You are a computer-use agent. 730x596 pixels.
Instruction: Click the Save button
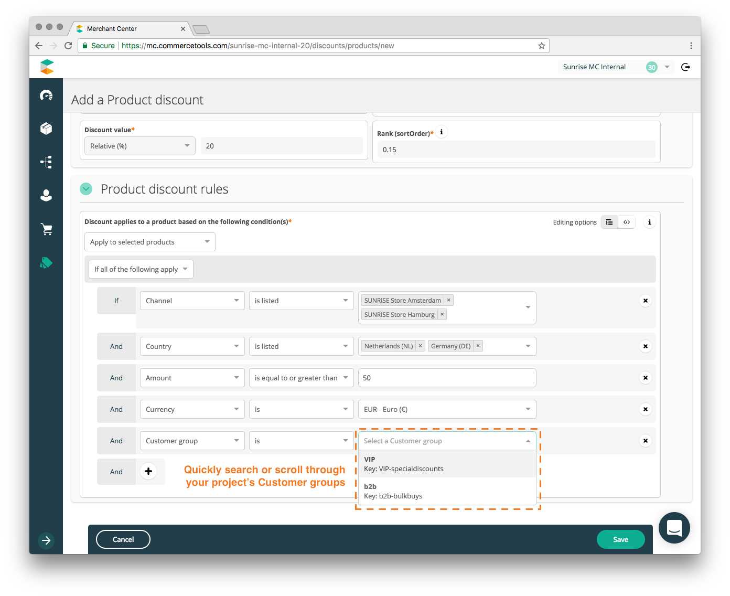(620, 539)
